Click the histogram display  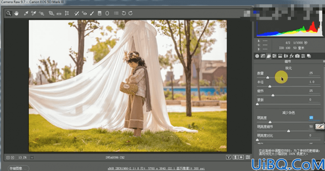coord(290,28)
